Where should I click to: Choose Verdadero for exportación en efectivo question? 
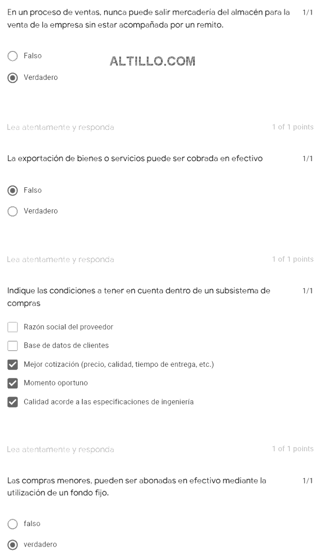[x=13, y=211]
